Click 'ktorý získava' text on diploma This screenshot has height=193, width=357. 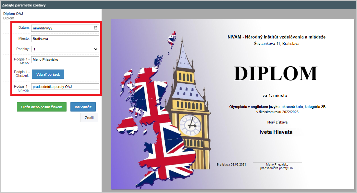click(x=277, y=122)
